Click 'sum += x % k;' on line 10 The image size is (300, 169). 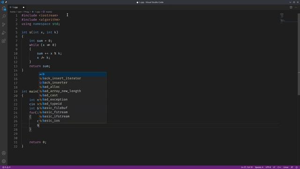pos(49,53)
